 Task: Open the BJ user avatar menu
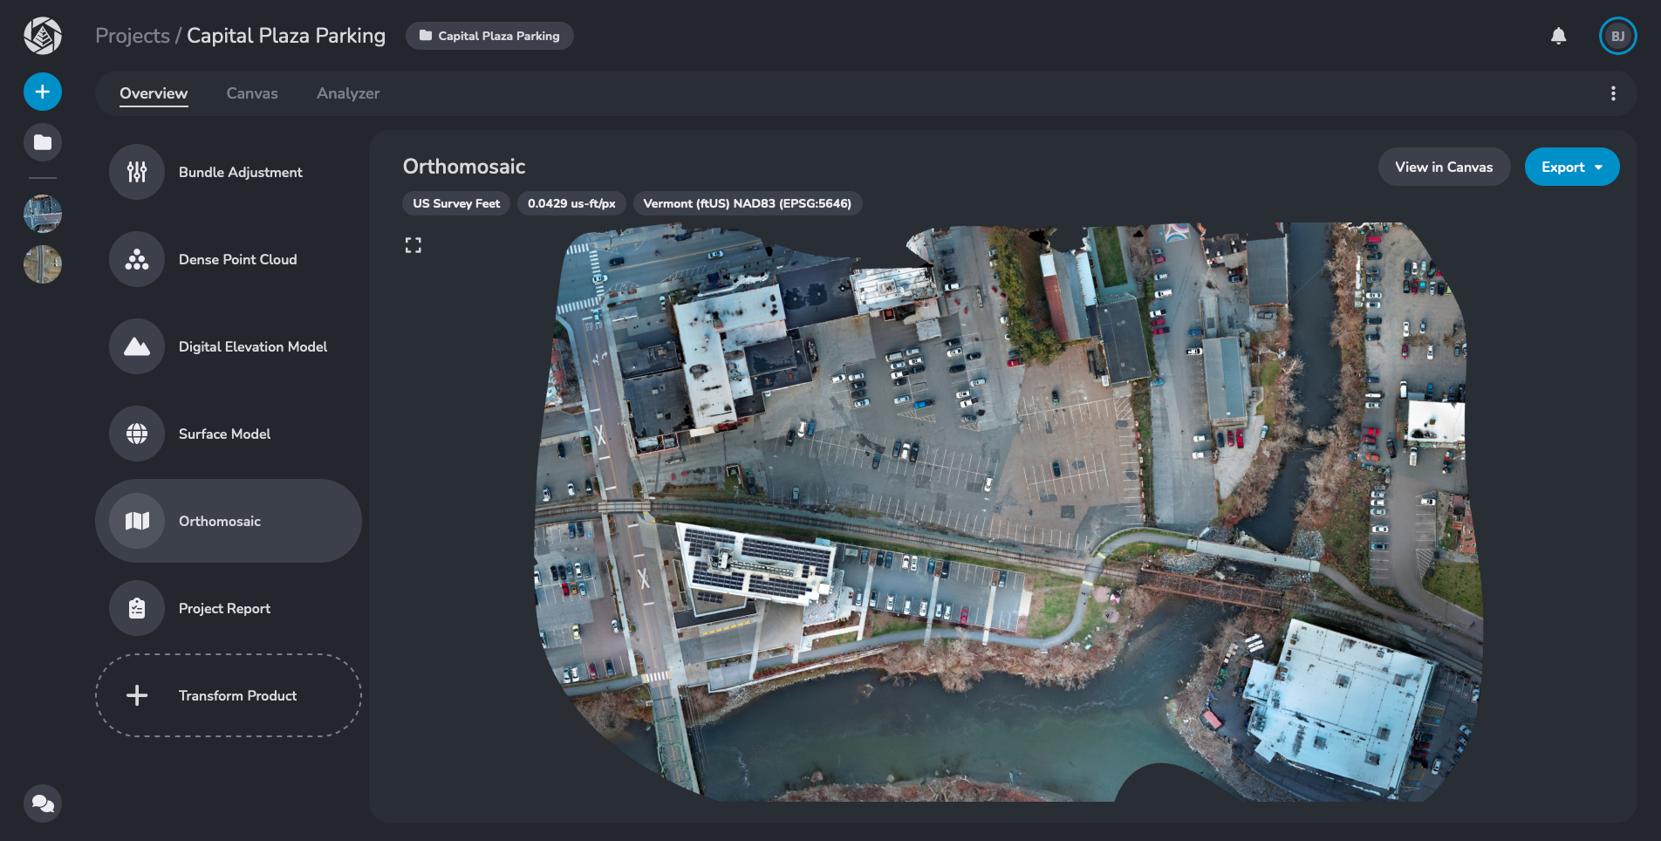1617,36
